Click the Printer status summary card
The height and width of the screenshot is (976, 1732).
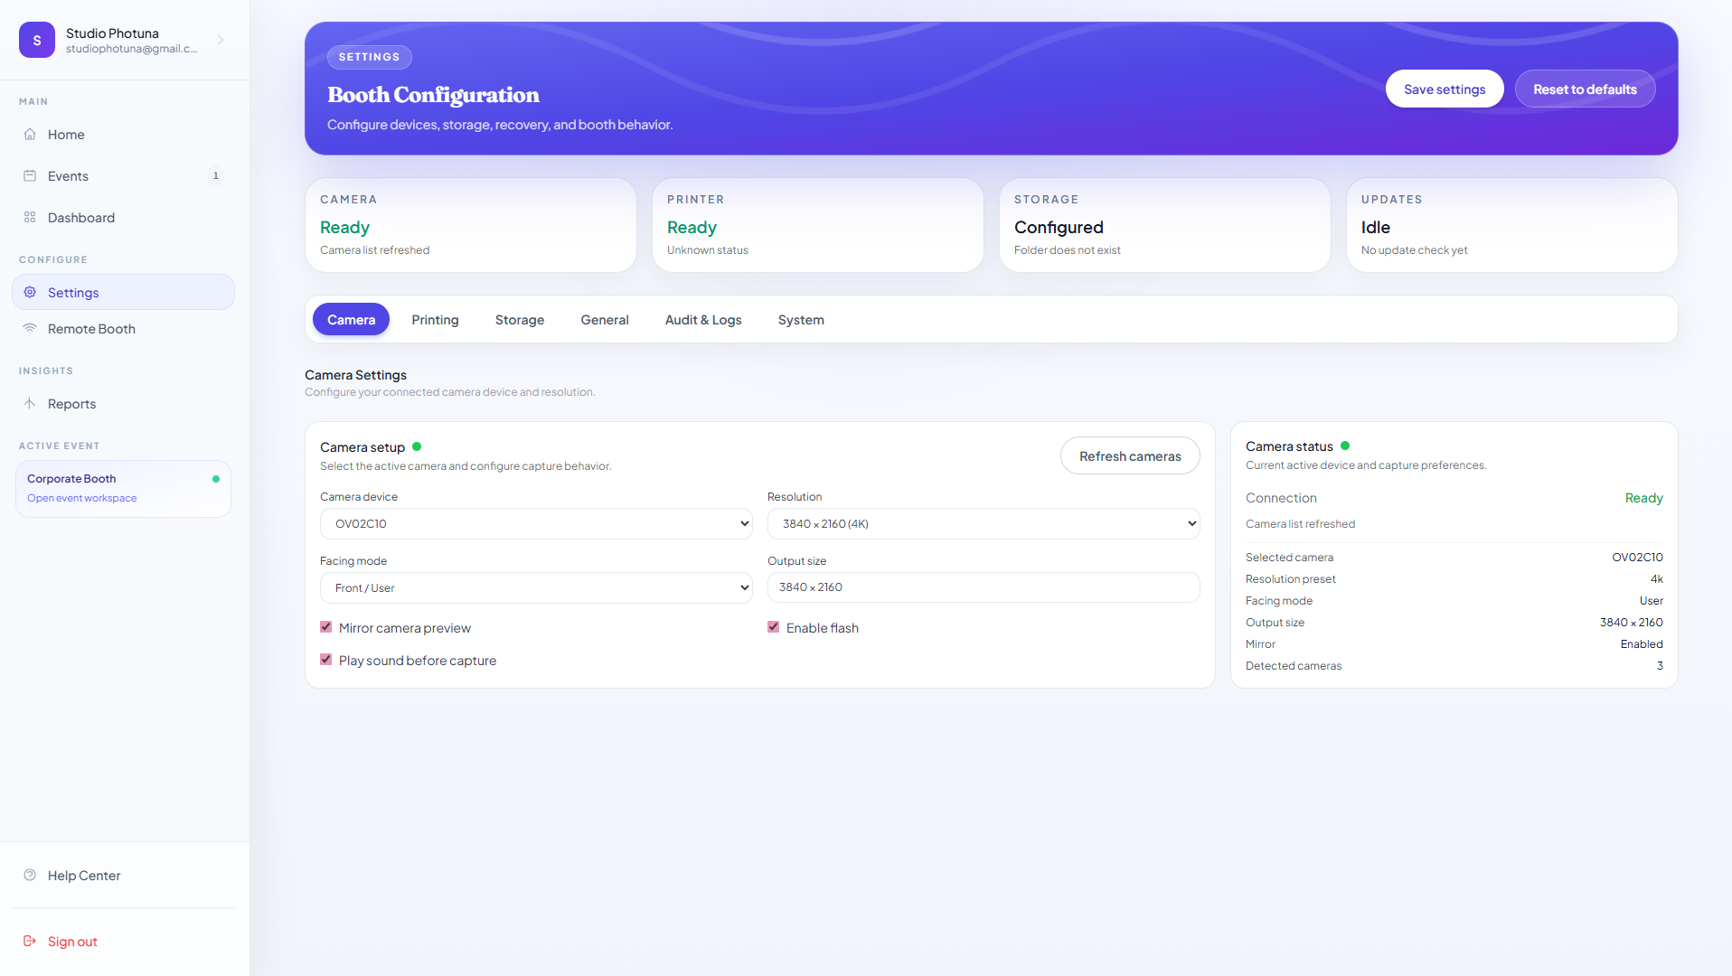pyautogui.click(x=818, y=225)
